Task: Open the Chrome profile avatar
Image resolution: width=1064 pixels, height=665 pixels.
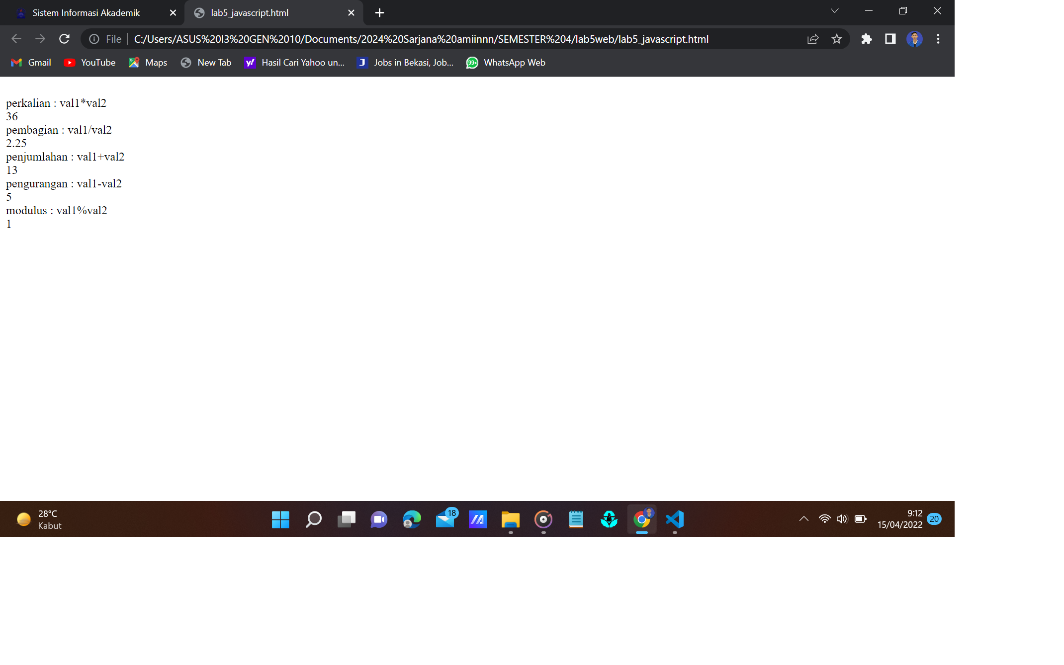Action: pos(915,39)
